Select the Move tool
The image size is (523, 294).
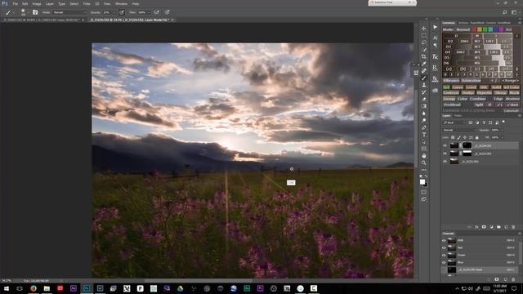pos(423,29)
